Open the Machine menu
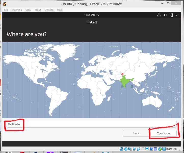Screen dimensions: 184x153 (x=17, y=10)
